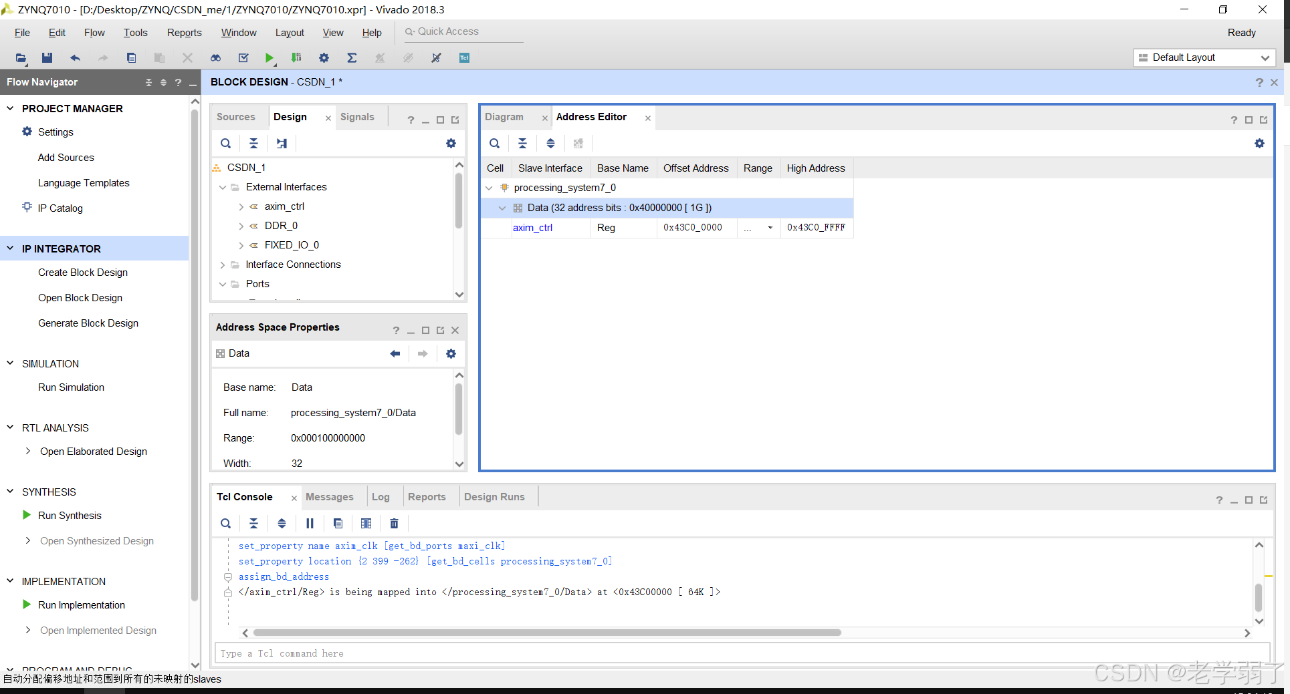
Task: Open the Reports menu
Action: 184,33
